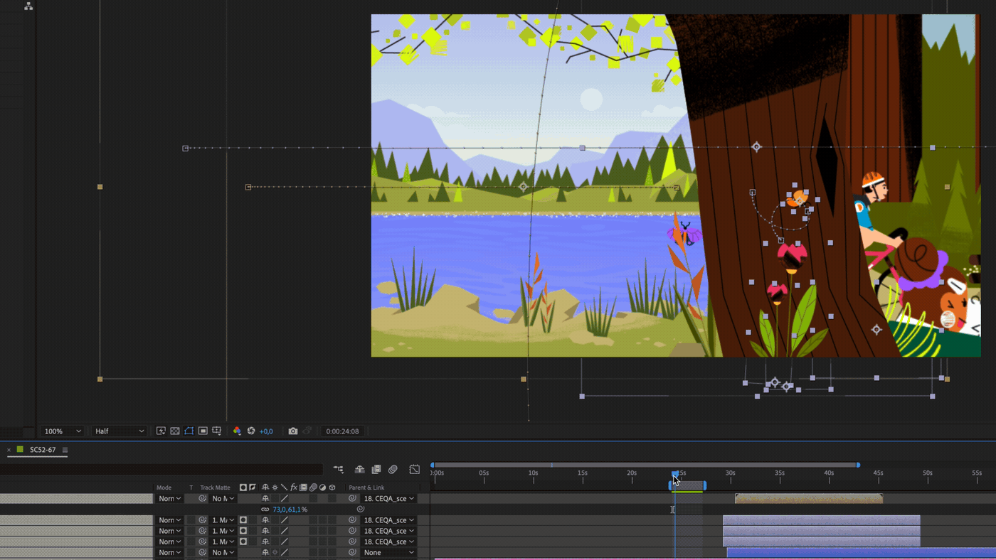Toggle the Fast Previews icon
The image size is (996, 560).
point(161,431)
